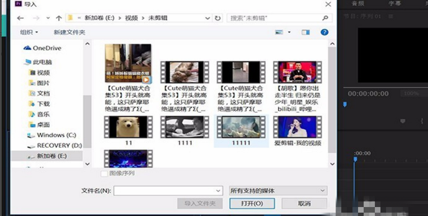This screenshot has width=428, height=216.
Task: Select the video file named 11111
Action: 241,127
